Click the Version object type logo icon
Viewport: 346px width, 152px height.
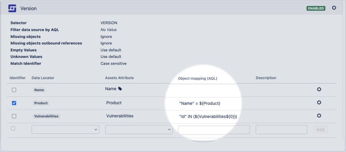[12, 8]
